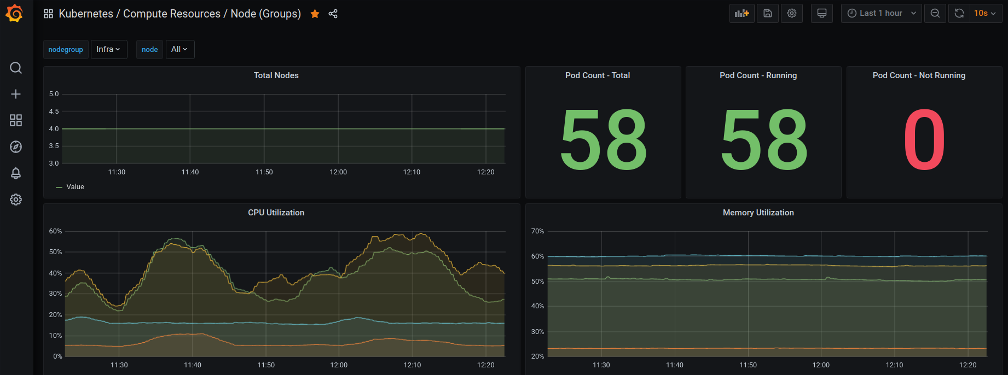Screen dimensions: 1008x375
Task: Open the Explore compass icon
Action: pos(16,147)
